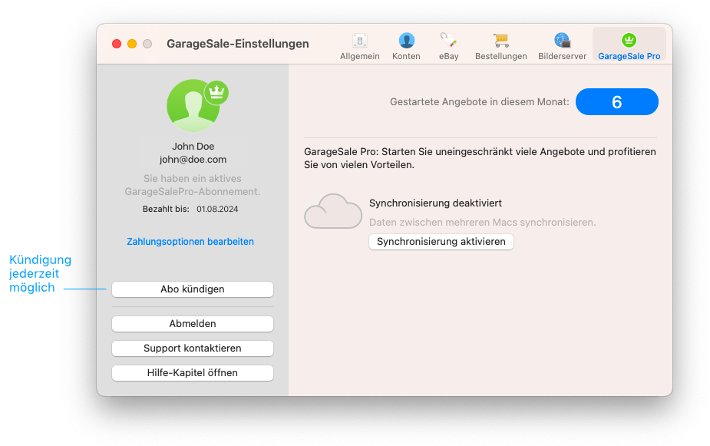The width and height of the screenshot is (710, 446).
Task: Click the Abmelden button
Action: point(193,324)
